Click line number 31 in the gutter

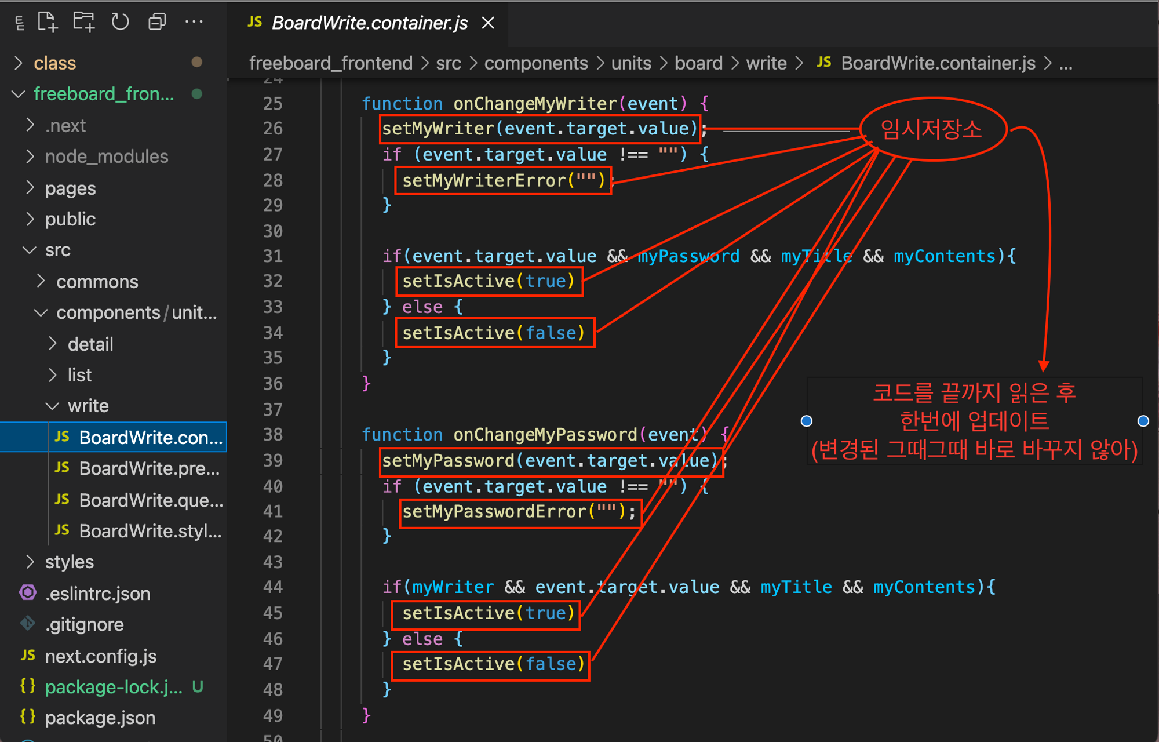tap(272, 256)
